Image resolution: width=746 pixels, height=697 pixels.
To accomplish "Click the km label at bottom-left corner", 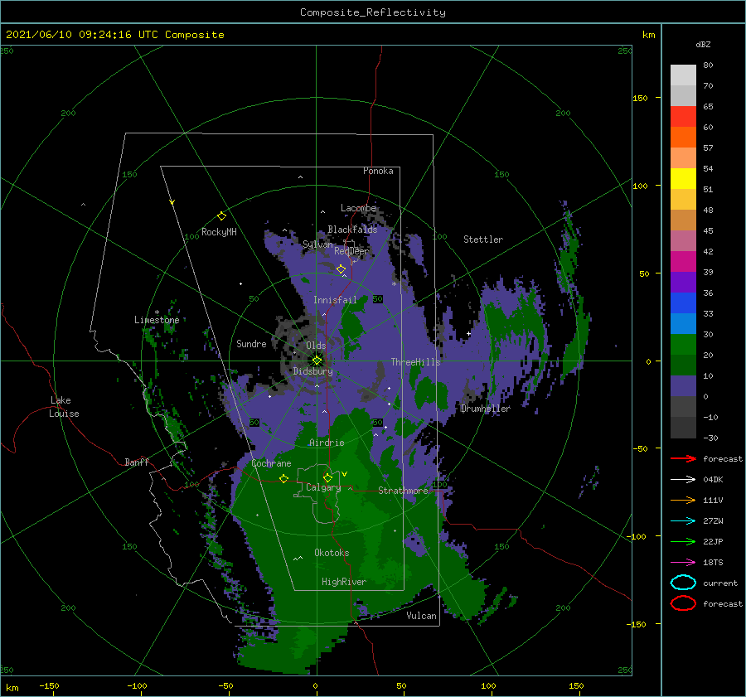I will (x=12, y=688).
